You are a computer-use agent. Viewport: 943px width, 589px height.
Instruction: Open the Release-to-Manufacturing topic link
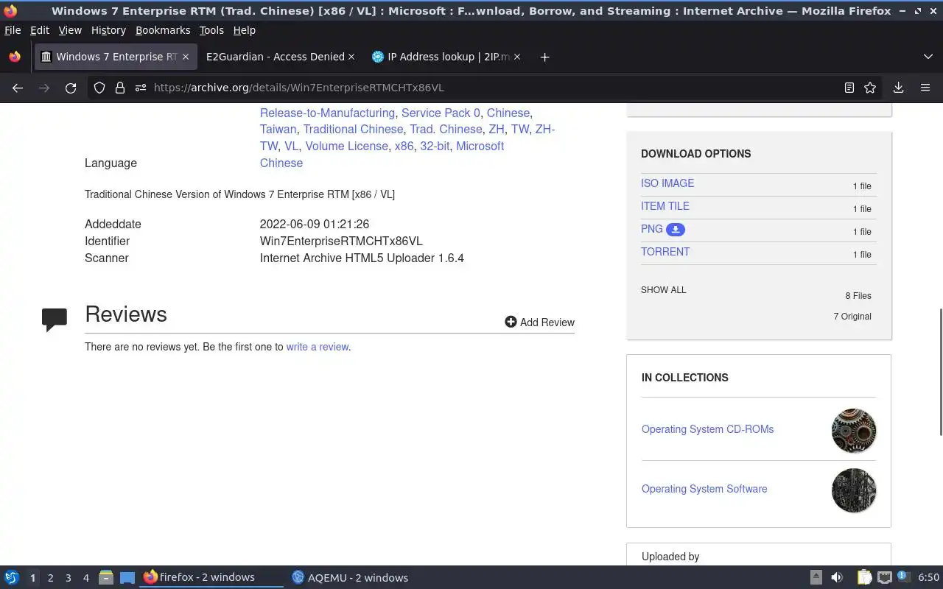click(x=327, y=113)
